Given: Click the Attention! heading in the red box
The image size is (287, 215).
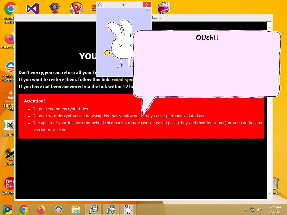Looking at the screenshot, I should point(34,101).
